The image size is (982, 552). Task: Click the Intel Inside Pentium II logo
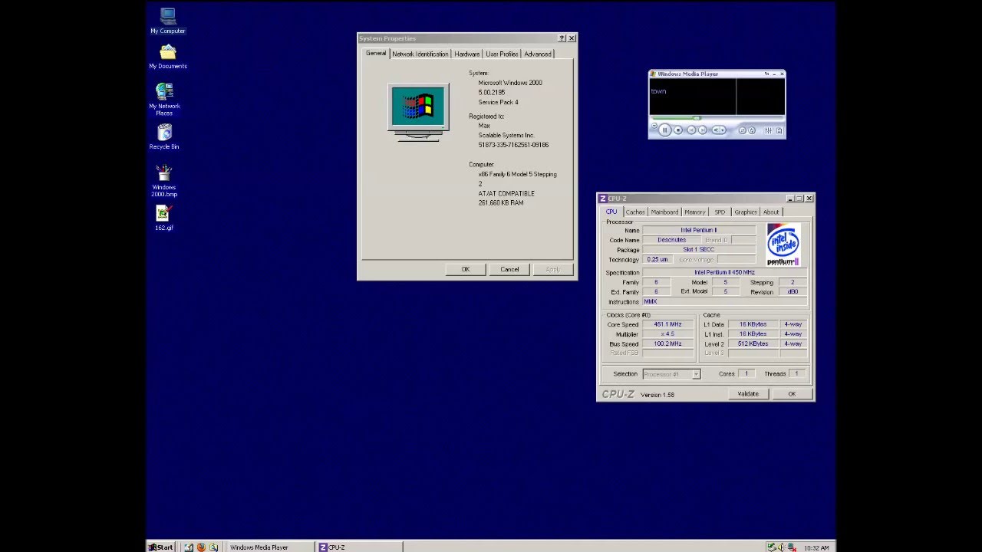pyautogui.click(x=783, y=245)
